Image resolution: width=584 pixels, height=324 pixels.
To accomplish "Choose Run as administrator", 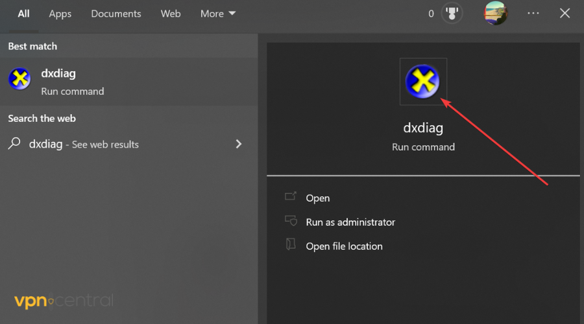I will click(x=350, y=222).
